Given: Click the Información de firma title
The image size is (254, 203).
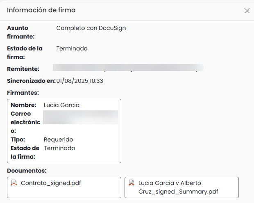Looking at the screenshot, I should click(x=41, y=10).
